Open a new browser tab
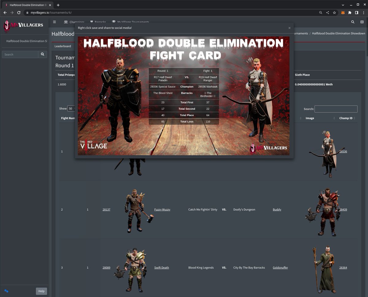The image size is (368, 297). [x=58, y=5]
